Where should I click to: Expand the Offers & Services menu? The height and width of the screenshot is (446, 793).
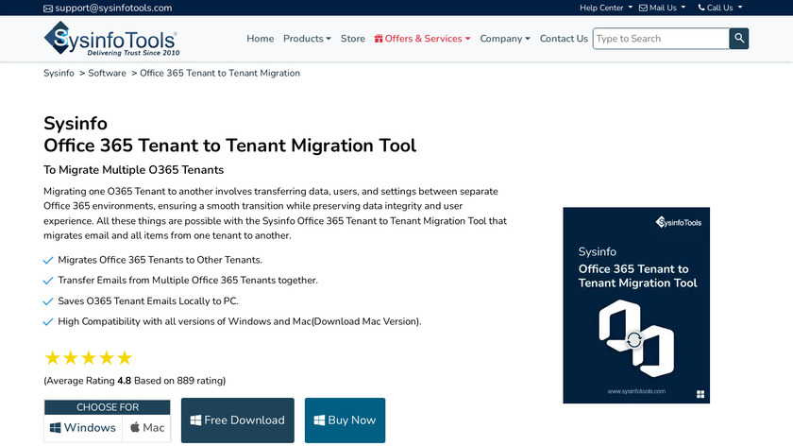422,39
